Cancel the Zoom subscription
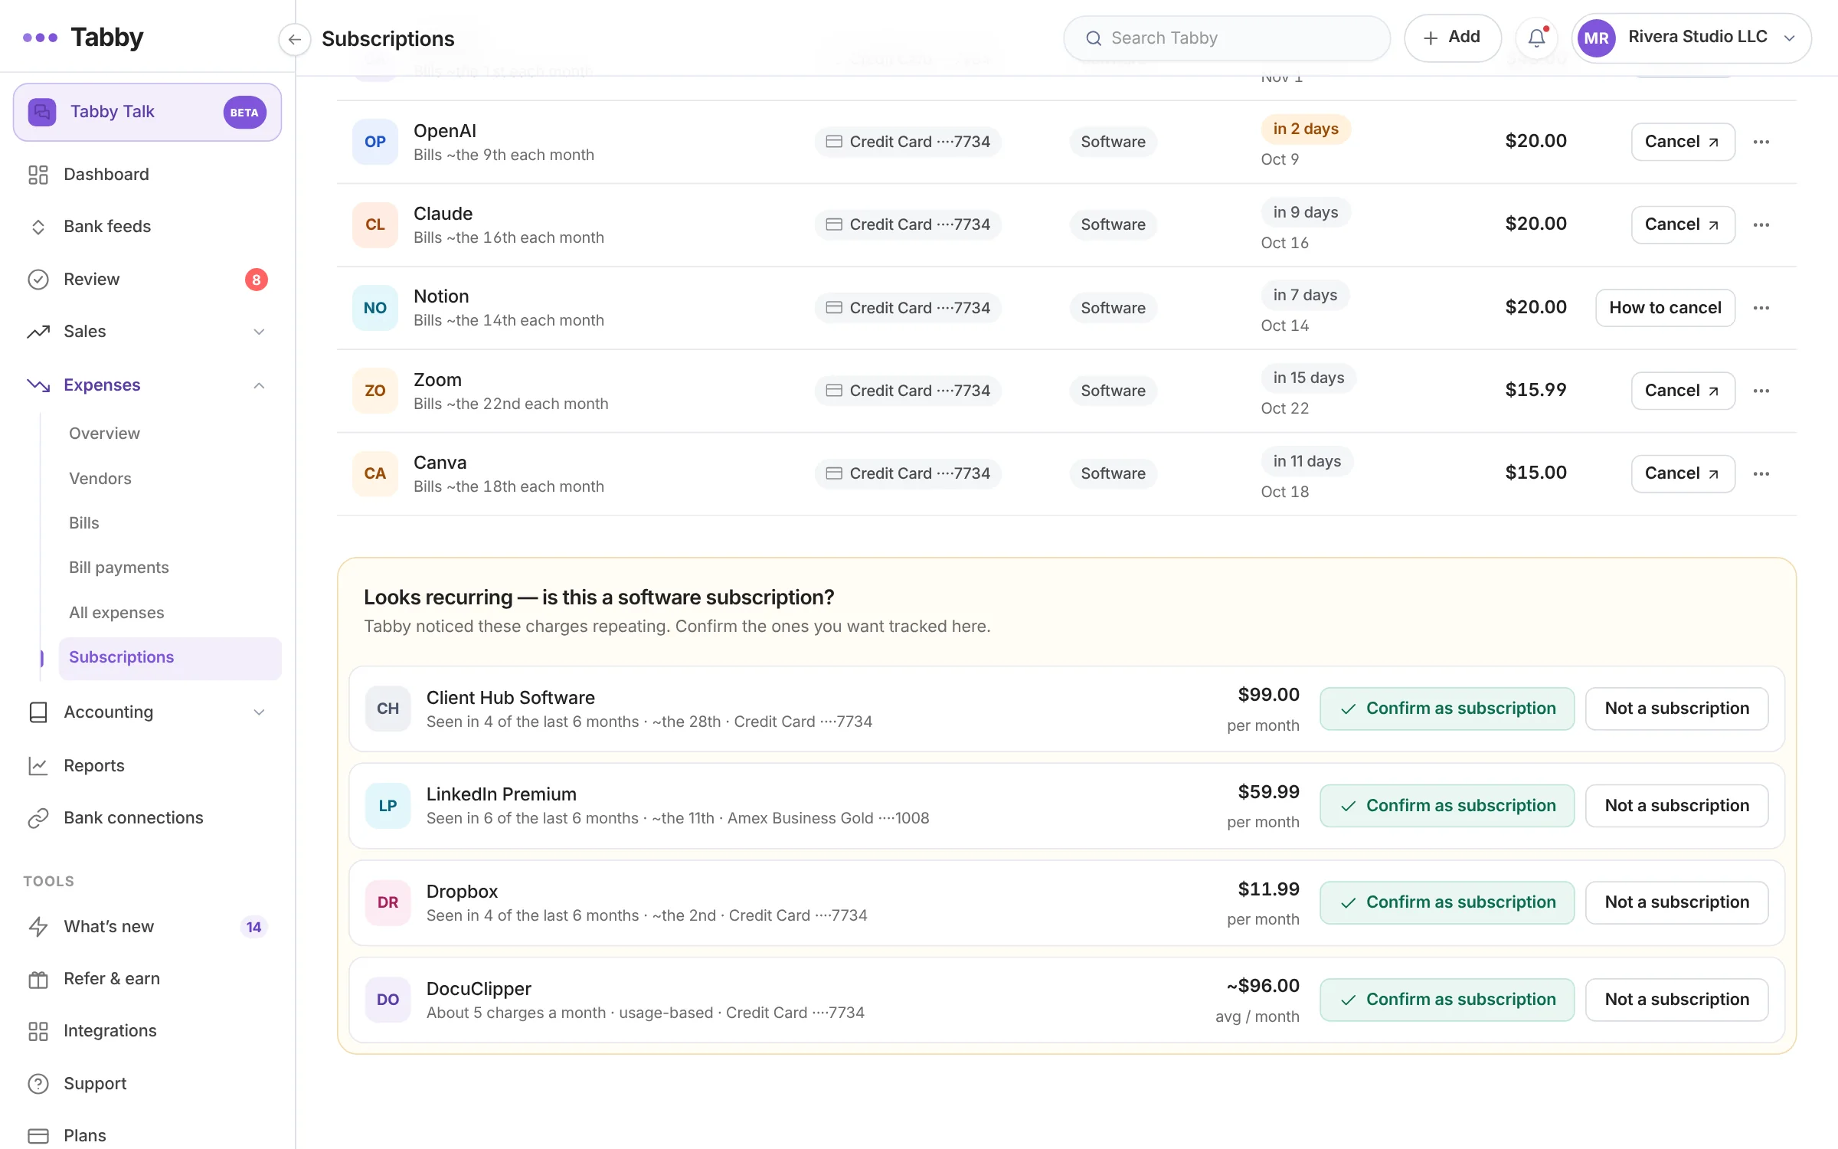Viewport: 1838px width, 1149px height. click(1683, 391)
